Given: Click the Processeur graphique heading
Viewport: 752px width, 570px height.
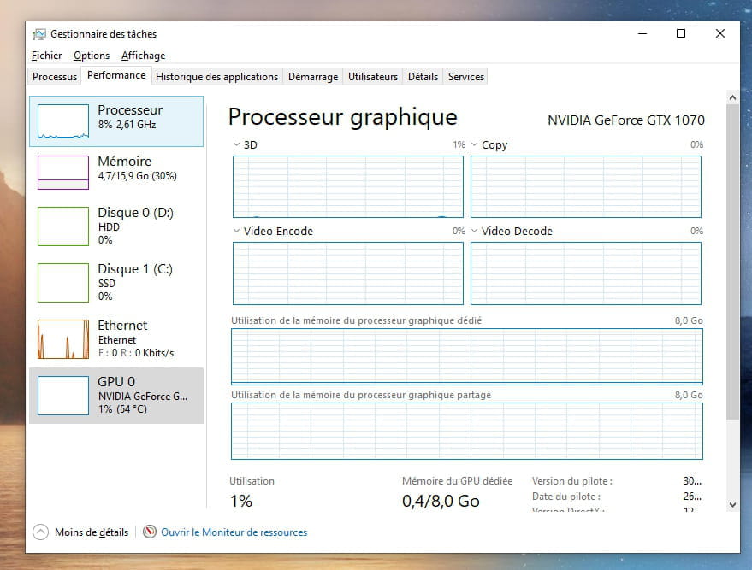Looking at the screenshot, I should click(342, 117).
